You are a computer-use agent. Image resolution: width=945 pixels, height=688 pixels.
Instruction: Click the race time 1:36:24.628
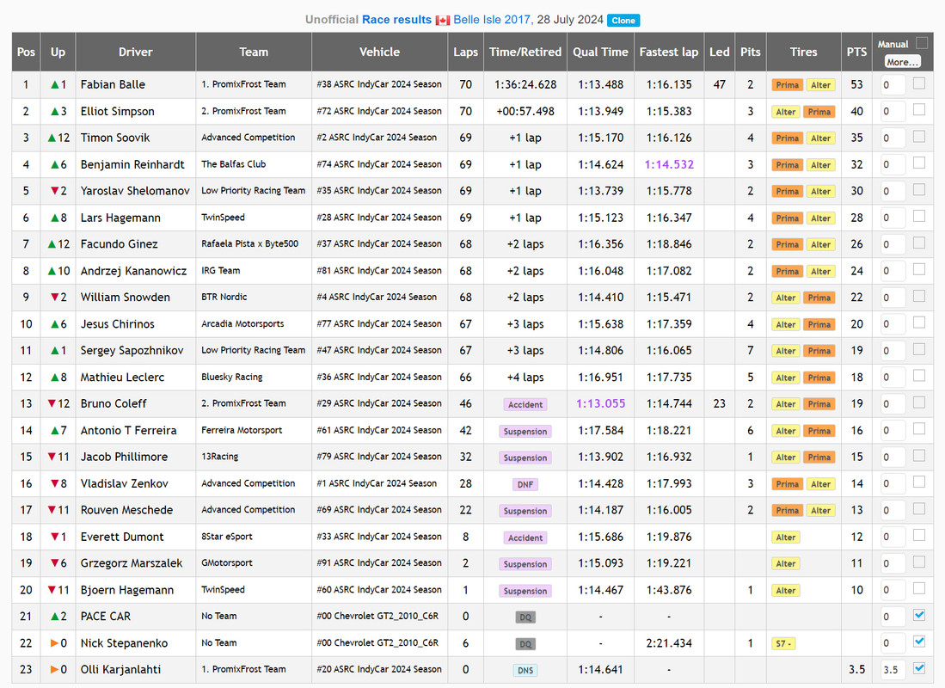click(x=525, y=85)
